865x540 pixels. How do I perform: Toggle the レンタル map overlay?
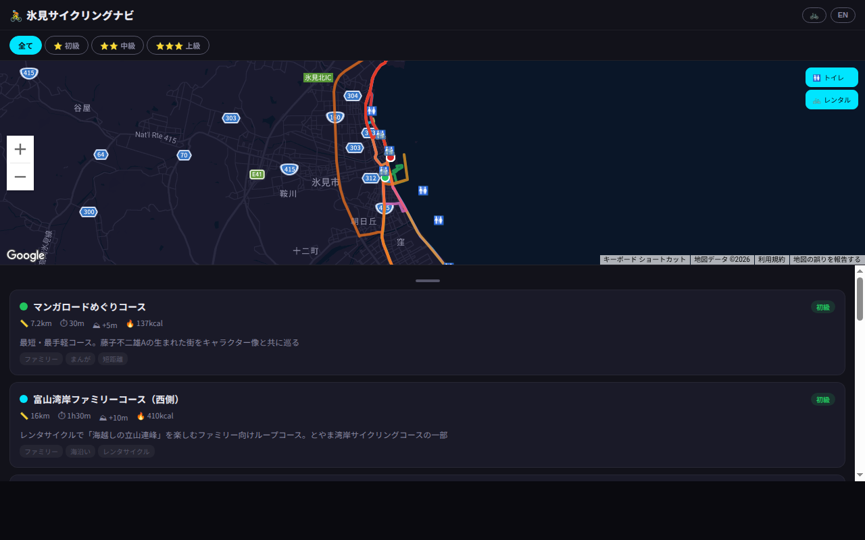tap(831, 99)
